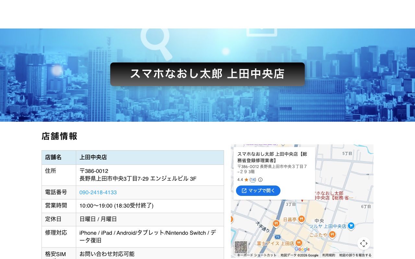415x259 pixels.
Task: Click the お問い合わせ対応可能 cell
Action: (150, 253)
